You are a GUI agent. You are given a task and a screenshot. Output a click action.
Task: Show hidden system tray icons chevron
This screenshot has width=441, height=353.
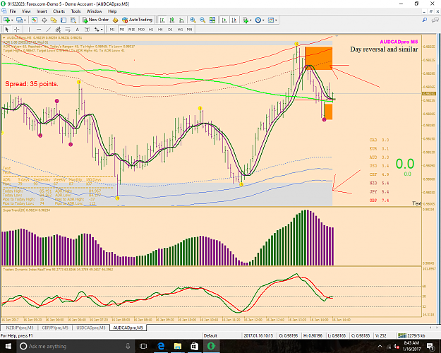tap(380, 346)
